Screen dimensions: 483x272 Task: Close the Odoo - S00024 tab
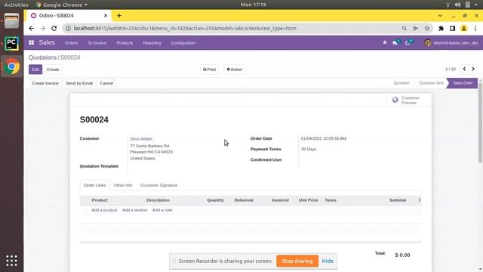click(106, 15)
